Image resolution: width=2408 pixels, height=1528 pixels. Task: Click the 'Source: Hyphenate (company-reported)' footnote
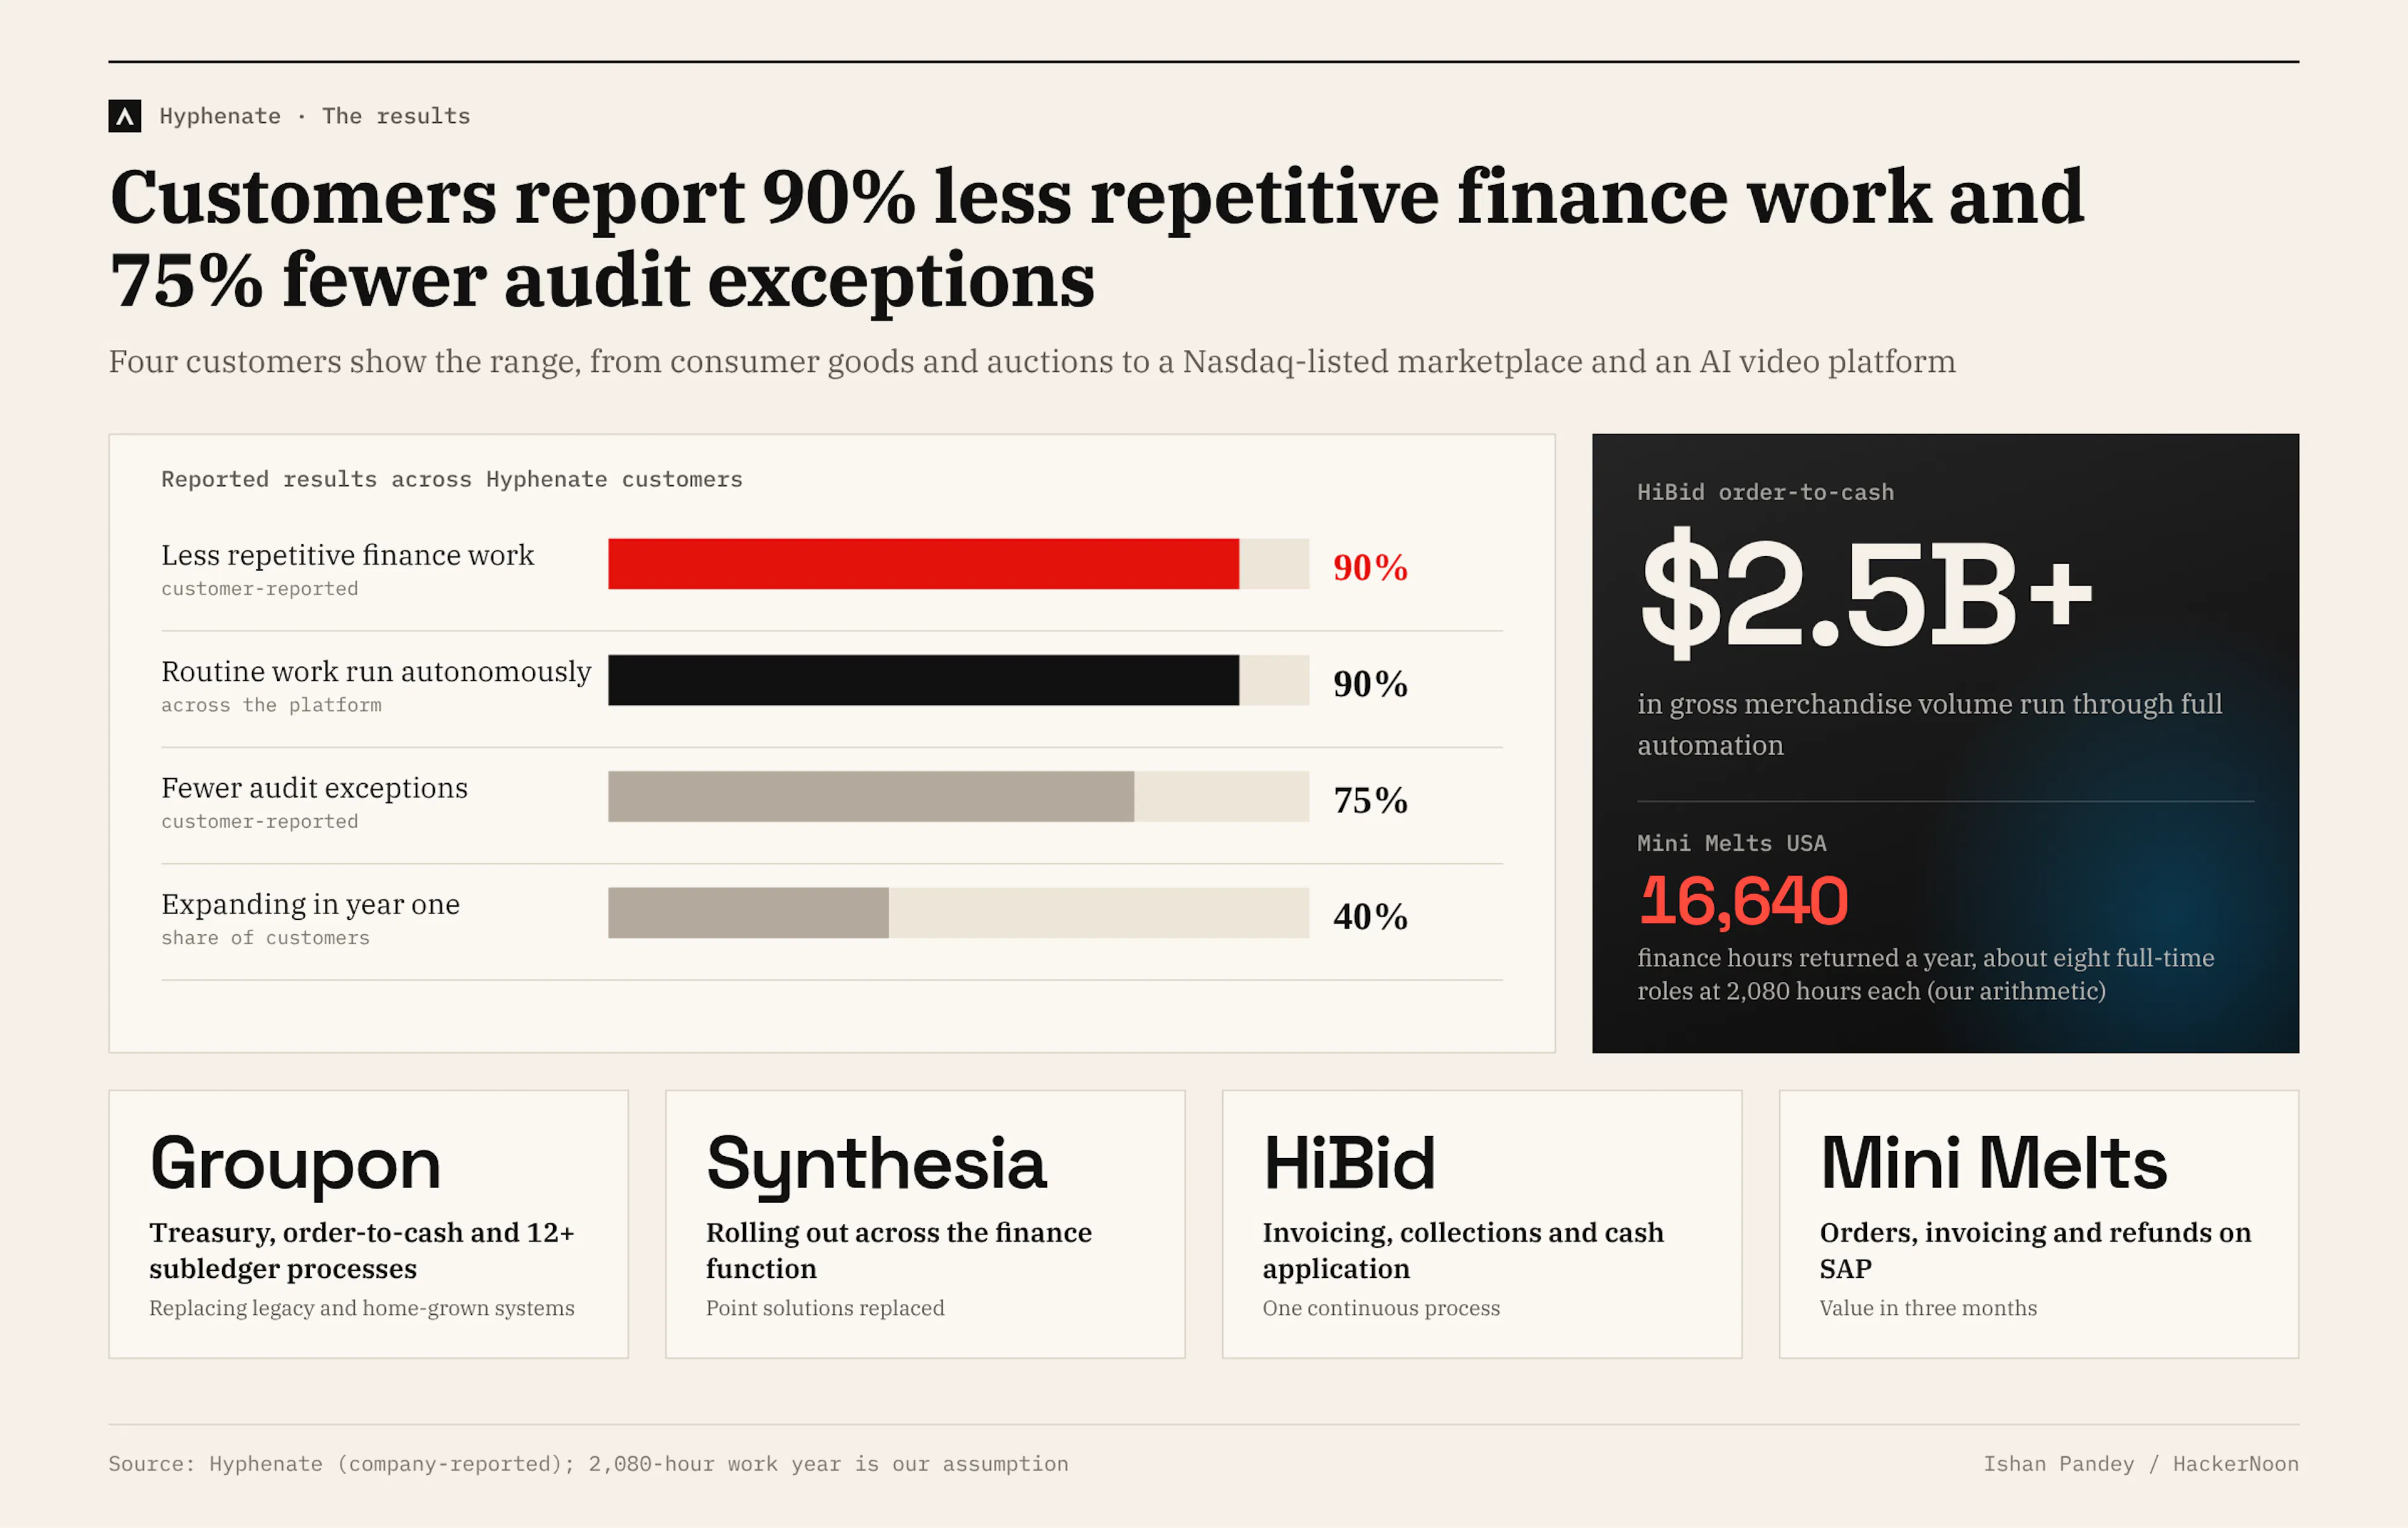click(588, 1464)
